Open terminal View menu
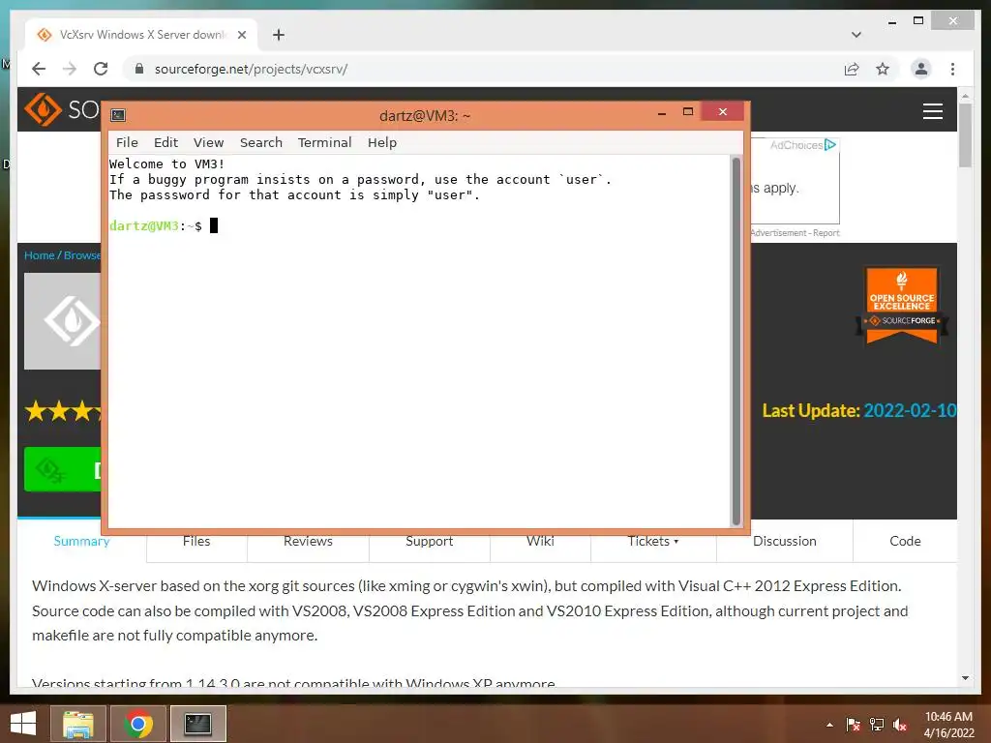The height and width of the screenshot is (743, 991). pos(209,143)
